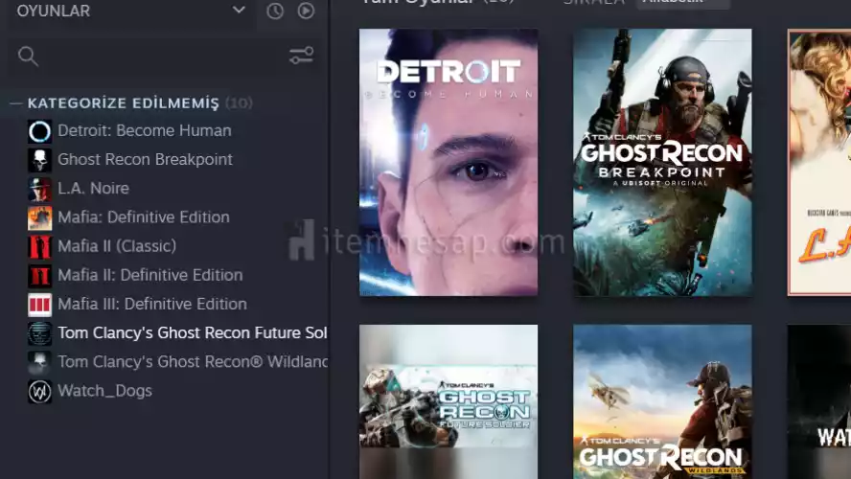Select Tom Clancy's Ghost Recon Wildlands entry
851x479 pixels.
point(192,362)
